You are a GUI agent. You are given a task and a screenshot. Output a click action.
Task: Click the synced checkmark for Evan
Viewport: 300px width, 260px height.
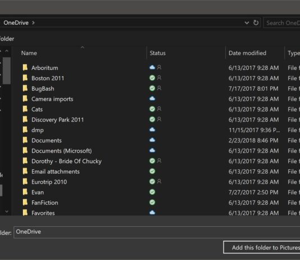coord(152,192)
